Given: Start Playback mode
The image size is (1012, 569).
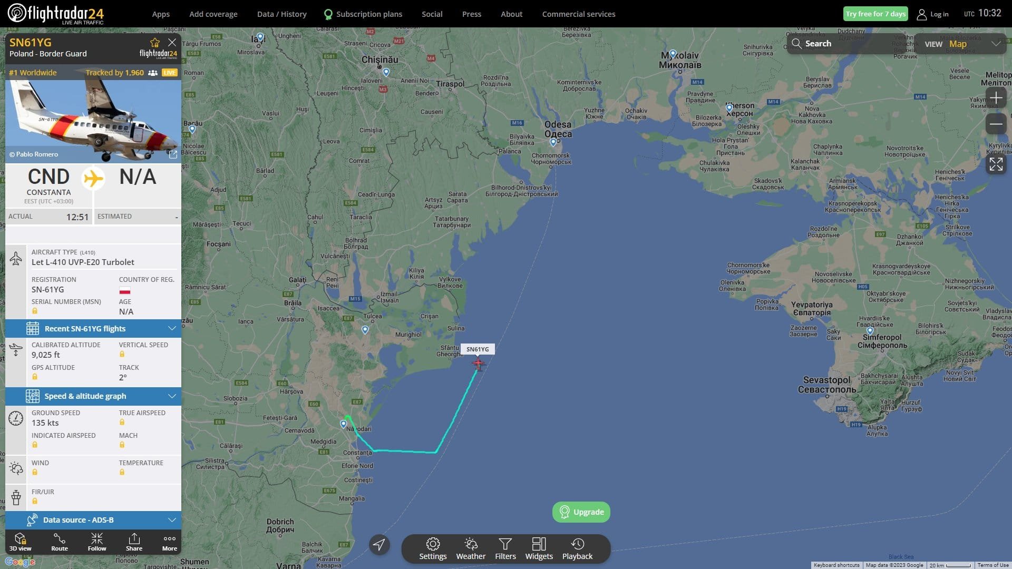Looking at the screenshot, I should (x=577, y=548).
